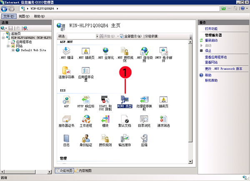250x181 pixels.
Task: Collapse the WIN-HLPP1Q08QB4 server tree node
Action: (x=3, y=38)
